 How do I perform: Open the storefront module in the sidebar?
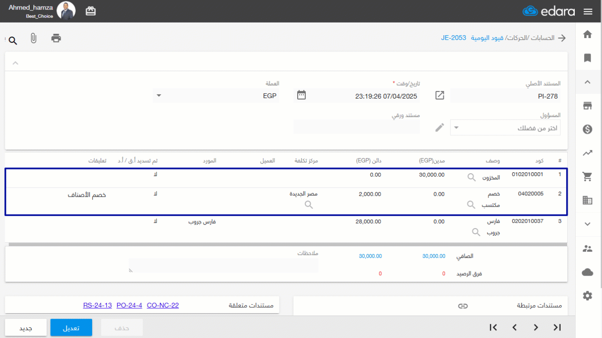[x=587, y=106]
